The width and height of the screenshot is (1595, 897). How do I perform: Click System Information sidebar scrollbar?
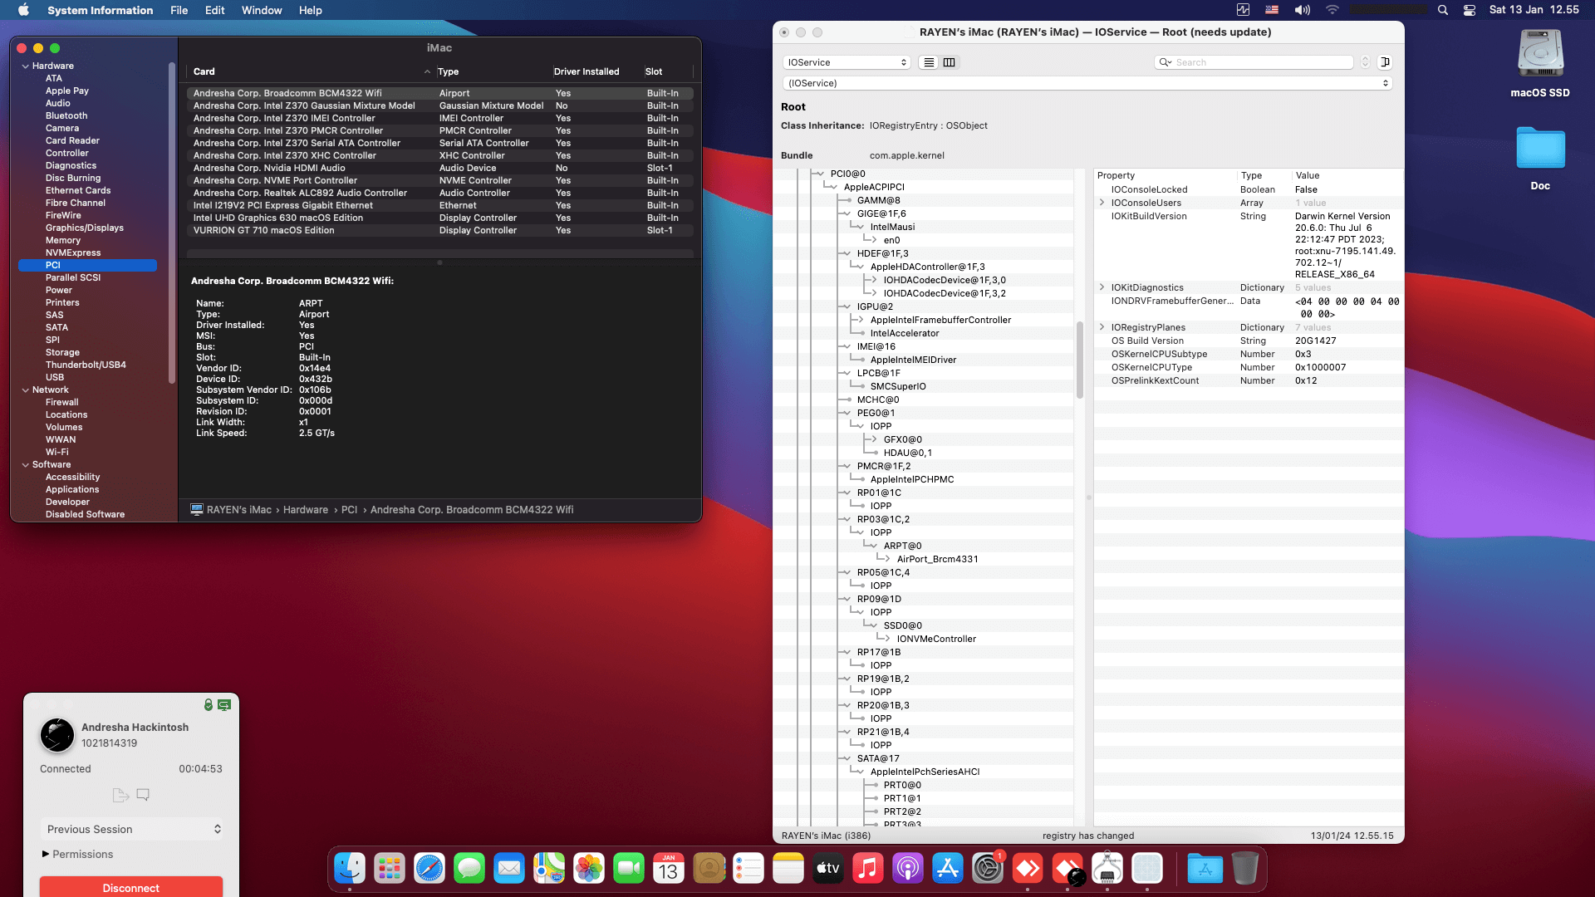[x=172, y=223]
